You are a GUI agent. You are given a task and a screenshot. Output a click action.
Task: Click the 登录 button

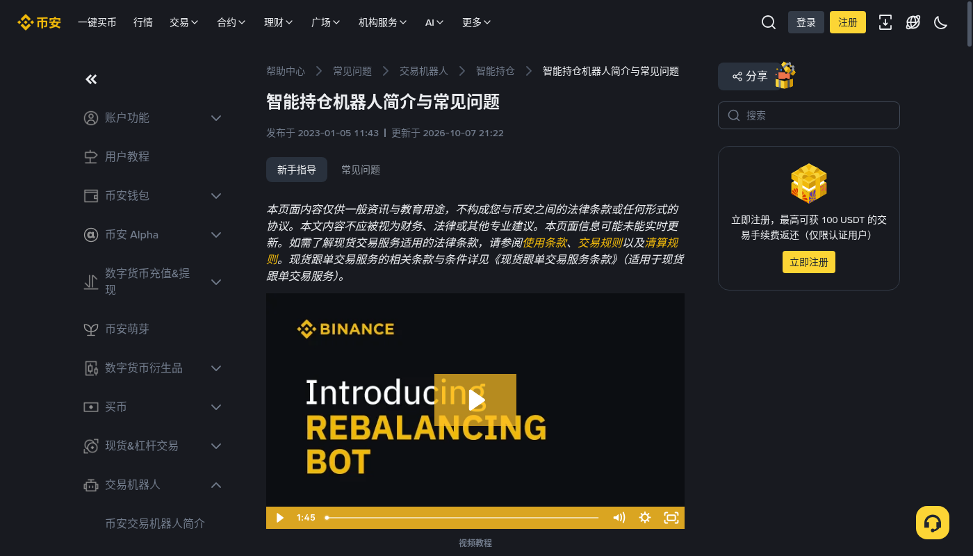click(x=806, y=22)
